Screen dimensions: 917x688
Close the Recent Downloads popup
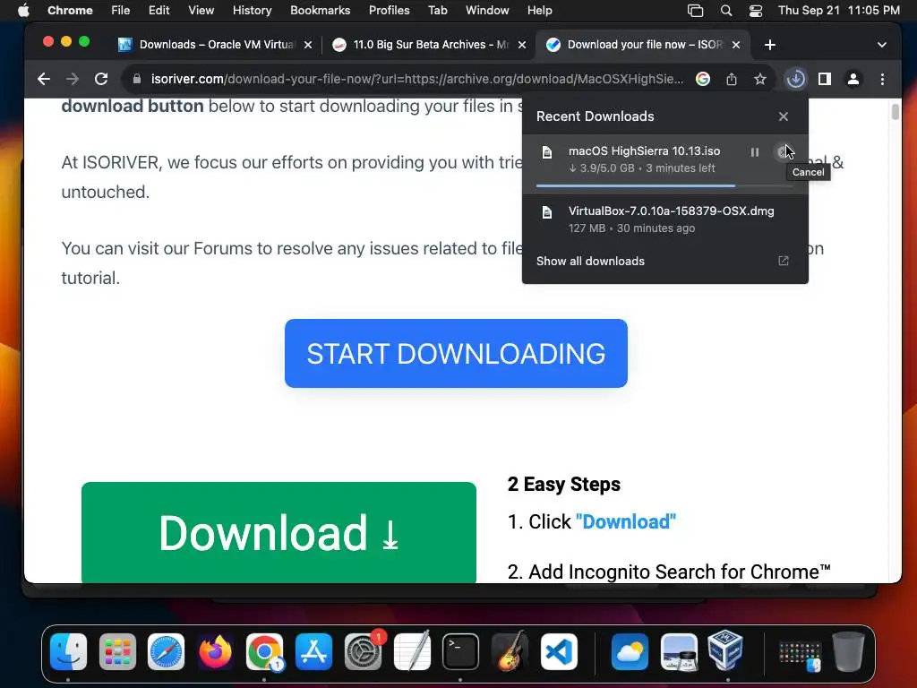783,116
